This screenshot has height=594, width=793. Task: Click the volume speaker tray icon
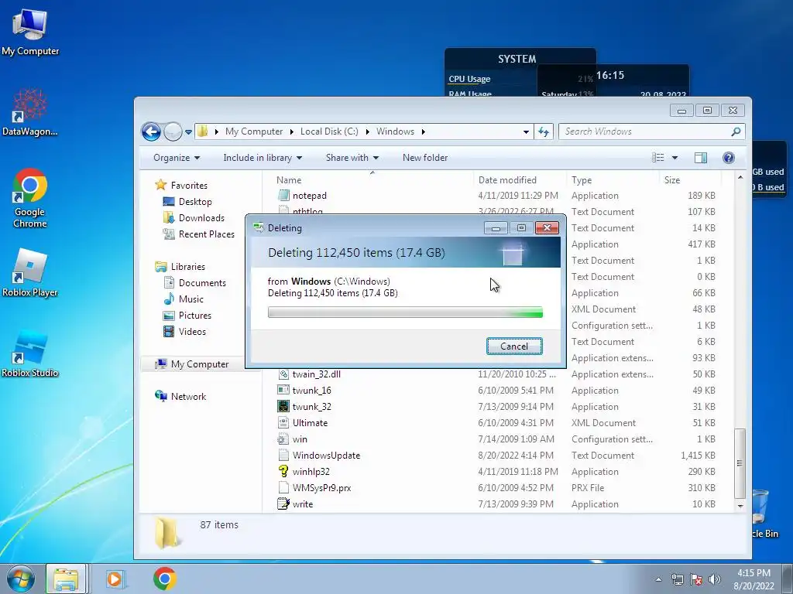(x=714, y=579)
